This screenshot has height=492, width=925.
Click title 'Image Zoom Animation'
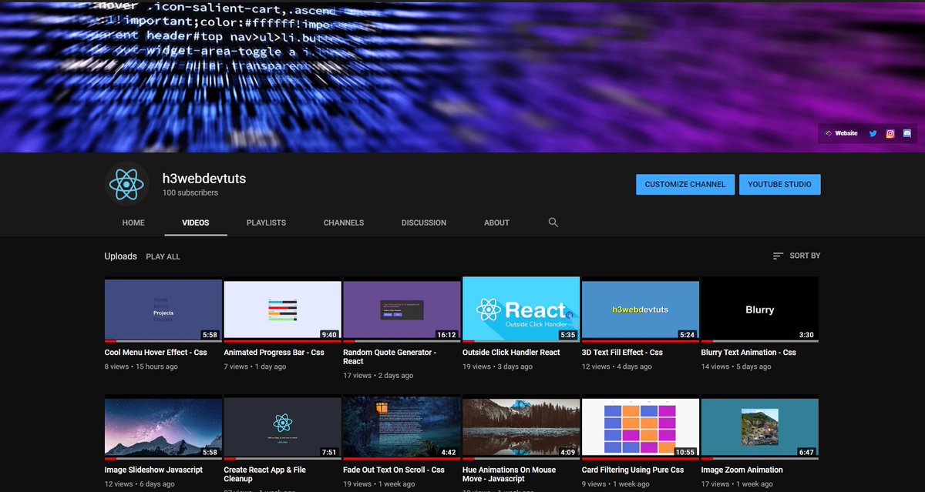[x=742, y=470]
